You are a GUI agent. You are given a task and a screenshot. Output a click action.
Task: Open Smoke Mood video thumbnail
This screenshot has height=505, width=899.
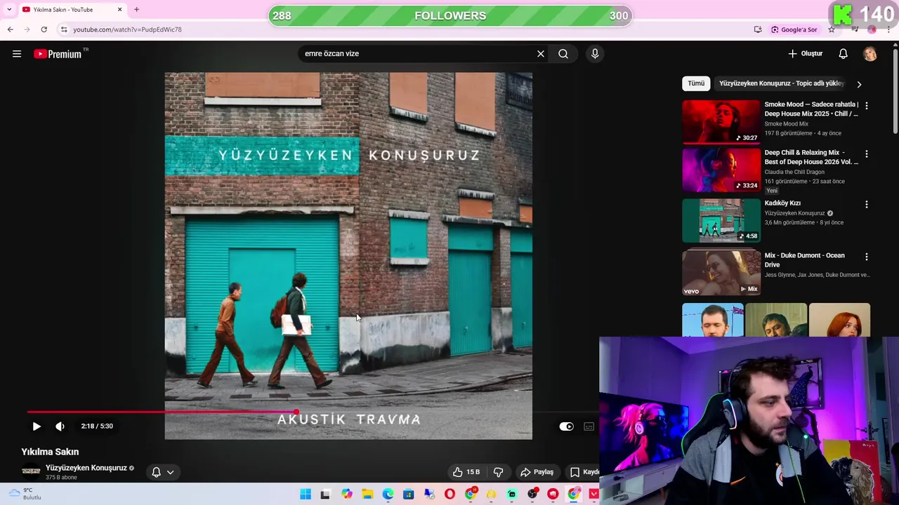[x=721, y=122]
